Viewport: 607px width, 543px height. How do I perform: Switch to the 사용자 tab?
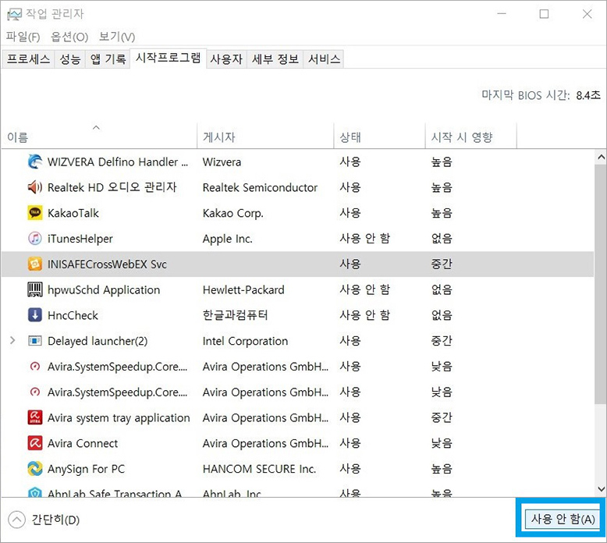pyautogui.click(x=226, y=59)
